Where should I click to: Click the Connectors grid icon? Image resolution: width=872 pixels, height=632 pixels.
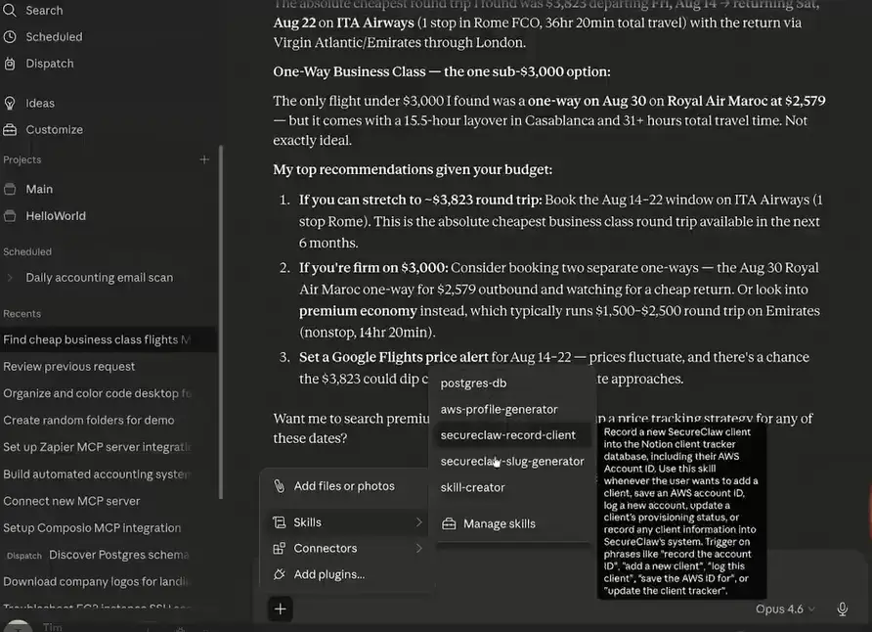pyautogui.click(x=280, y=549)
